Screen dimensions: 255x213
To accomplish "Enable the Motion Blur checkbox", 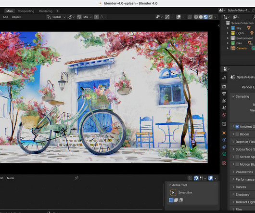I will pos(237,164).
